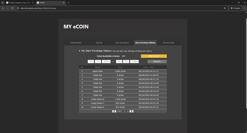Open the end month dropdown showing 07
This screenshot has height=133, width=247.
pos(119,62)
